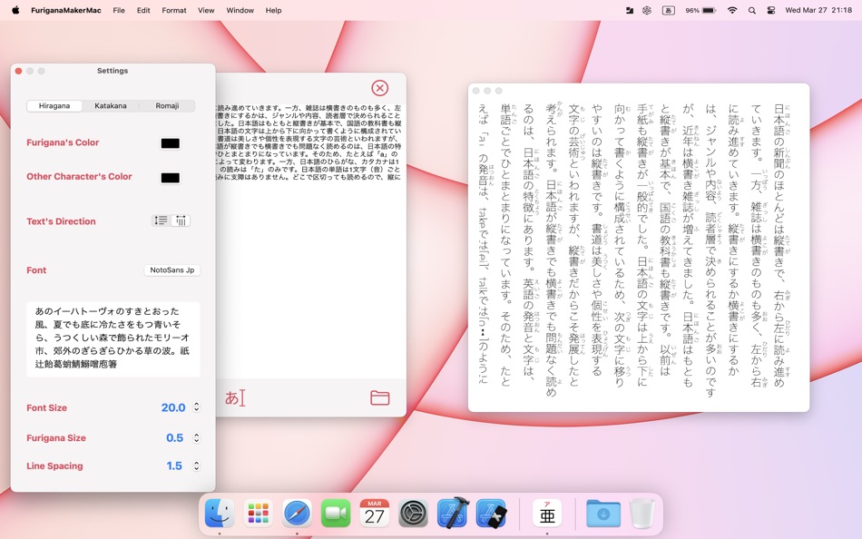Select the Hiragana option
862x539 pixels.
pyautogui.click(x=54, y=105)
